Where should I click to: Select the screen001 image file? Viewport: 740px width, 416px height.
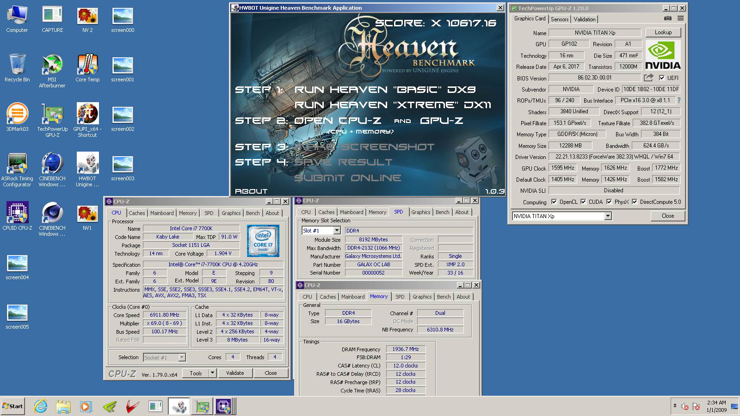point(123,68)
